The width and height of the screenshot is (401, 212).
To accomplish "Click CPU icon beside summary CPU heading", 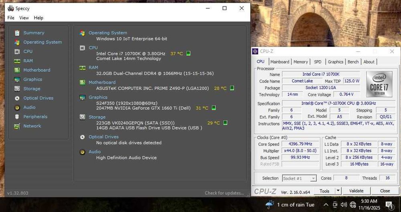I will pos(82,48).
